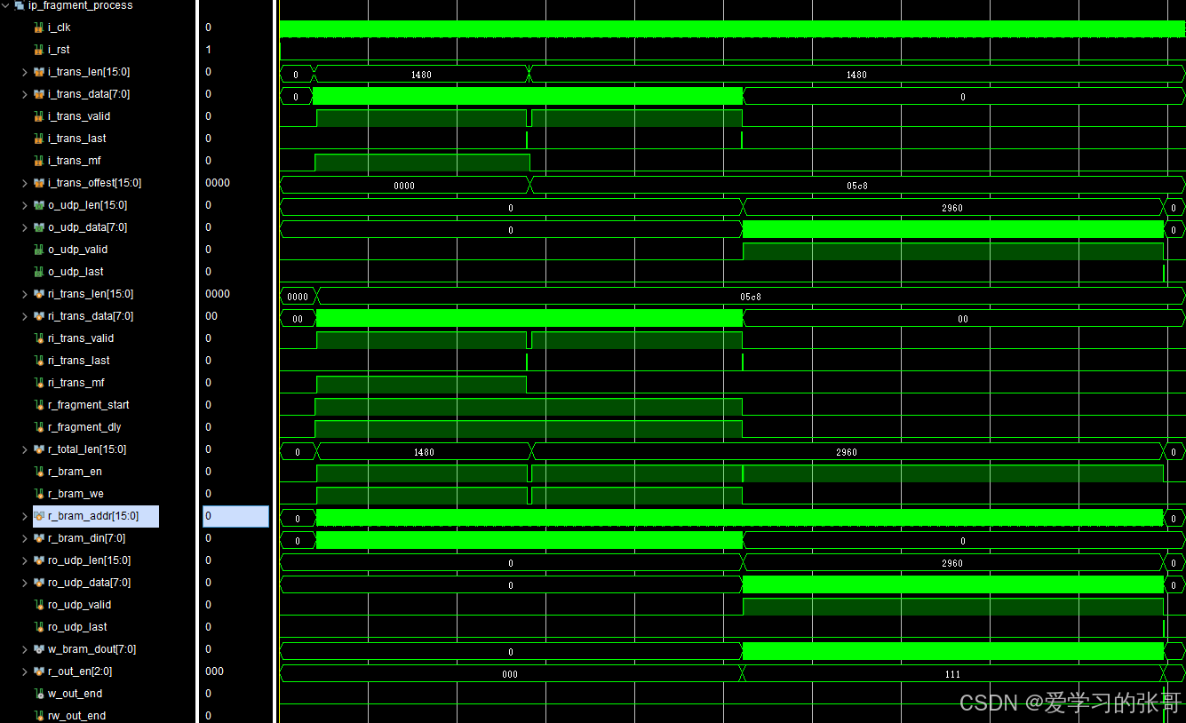
Task: Select the rw_out_end signal name
Action: 76,716
